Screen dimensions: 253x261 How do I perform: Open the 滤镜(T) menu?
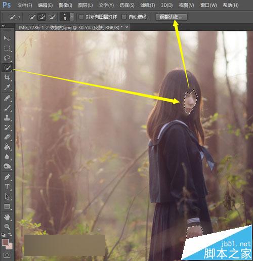coord(148,6)
